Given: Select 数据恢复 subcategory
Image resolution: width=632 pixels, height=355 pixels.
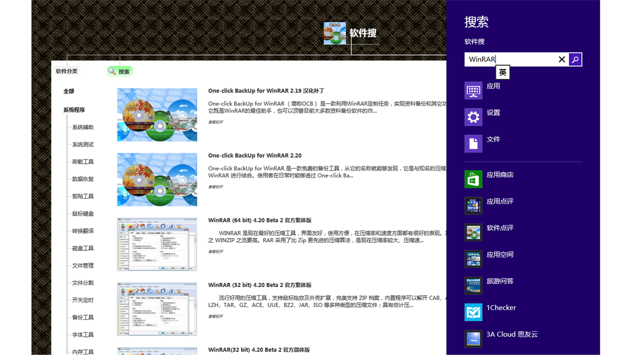Looking at the screenshot, I should (83, 179).
